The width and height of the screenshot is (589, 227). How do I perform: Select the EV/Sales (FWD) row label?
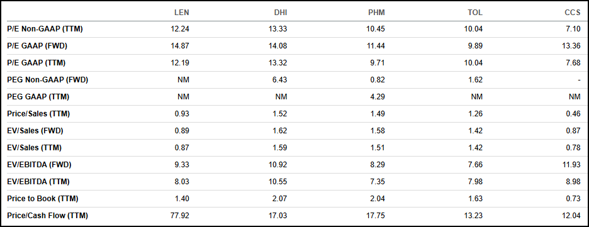tap(35, 131)
